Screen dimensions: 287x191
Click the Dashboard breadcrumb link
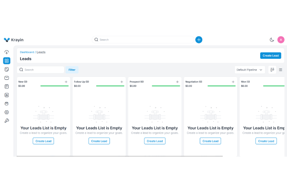(26, 52)
